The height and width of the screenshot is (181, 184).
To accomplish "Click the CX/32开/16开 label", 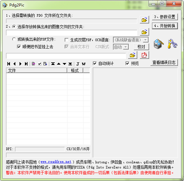I will (x=78, y=149).
